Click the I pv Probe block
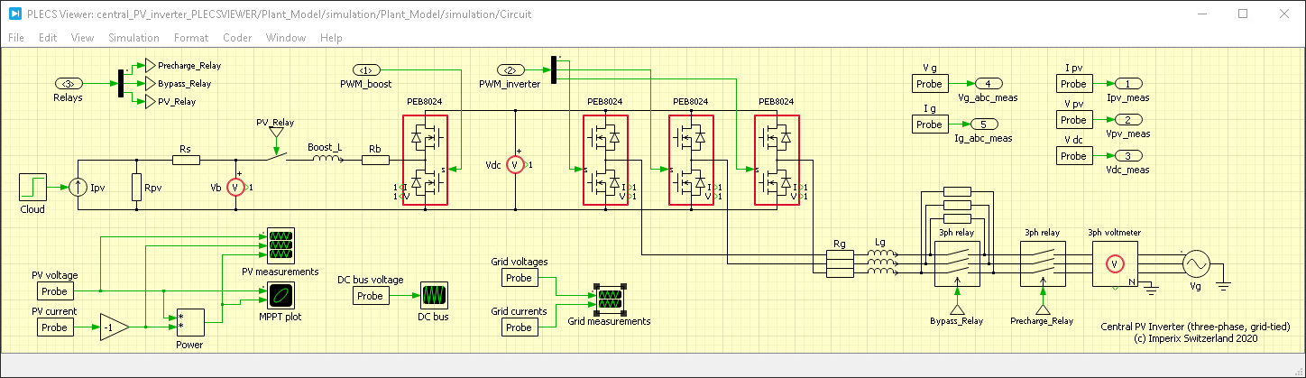The width and height of the screenshot is (1306, 378). (1073, 84)
